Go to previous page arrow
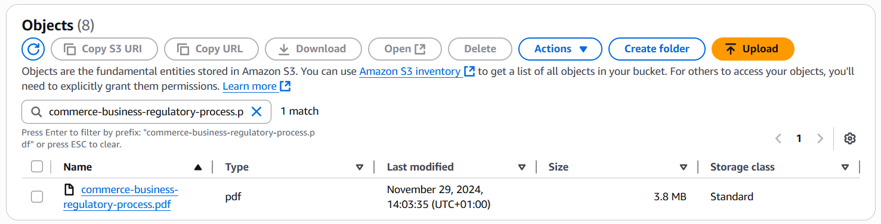This screenshot has width=881, height=224. coord(778,138)
